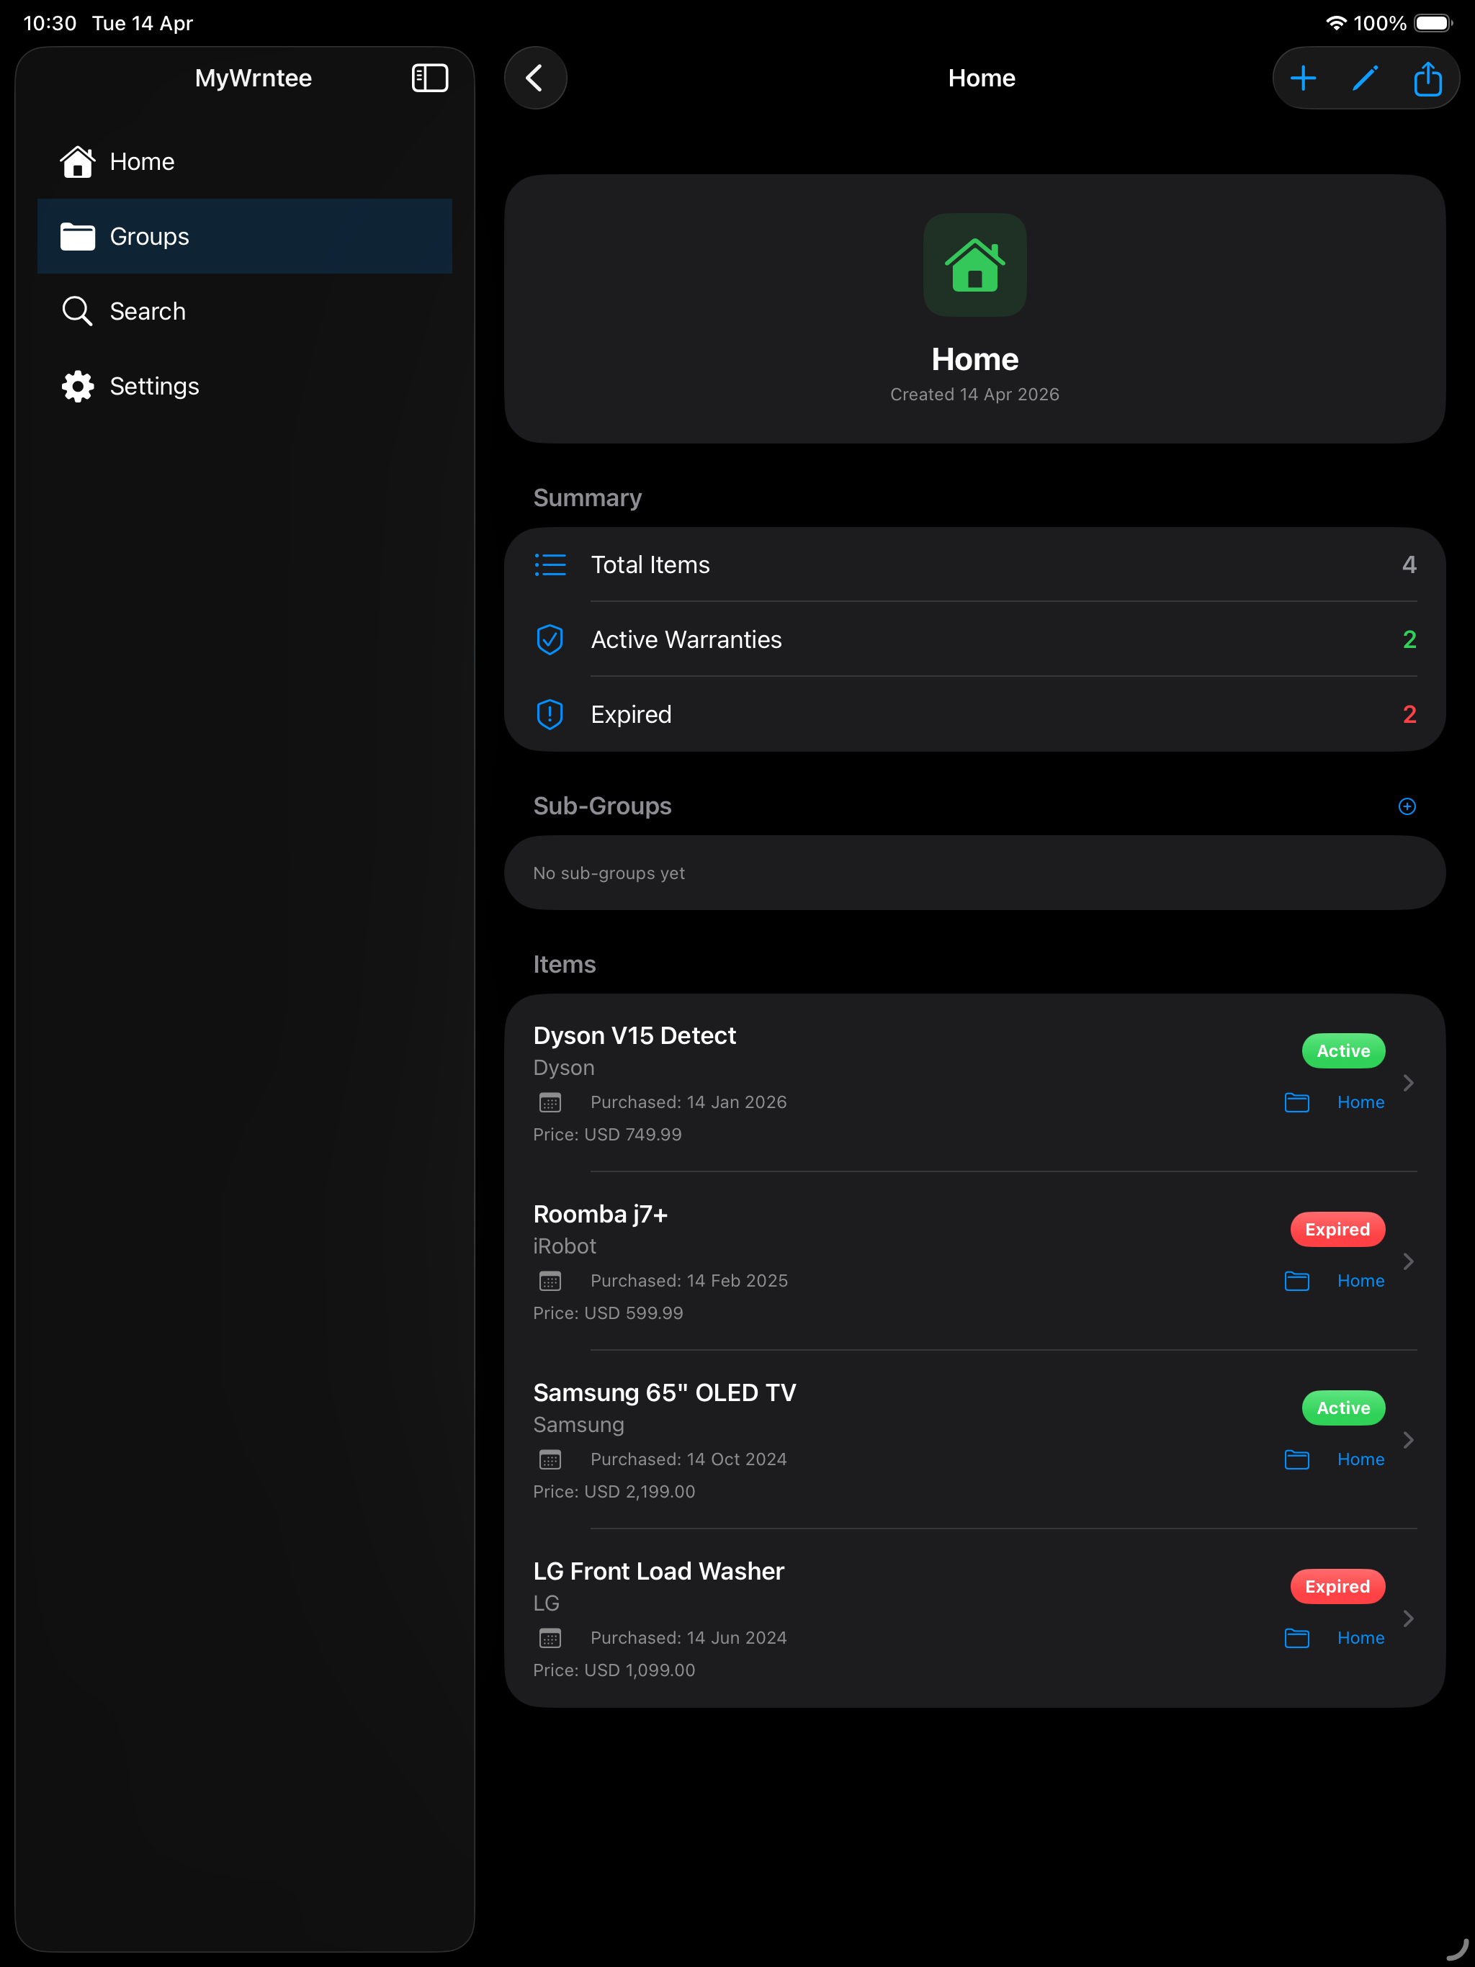The image size is (1475, 1967).
Task: Click the house icon in sidebar
Action: 77,162
